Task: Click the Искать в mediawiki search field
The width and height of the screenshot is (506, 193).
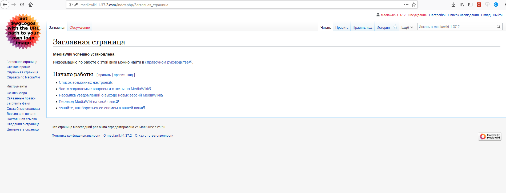Action: [456, 27]
